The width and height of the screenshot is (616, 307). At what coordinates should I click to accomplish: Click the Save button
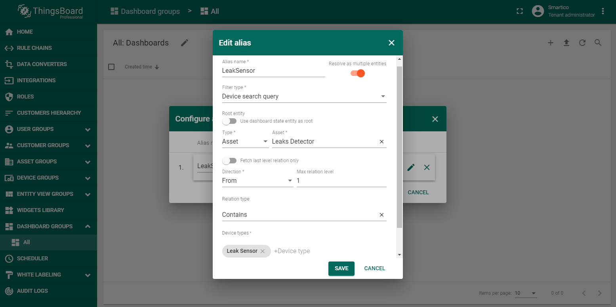point(341,268)
